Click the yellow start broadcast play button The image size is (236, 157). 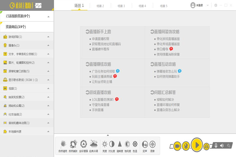coord(197,145)
